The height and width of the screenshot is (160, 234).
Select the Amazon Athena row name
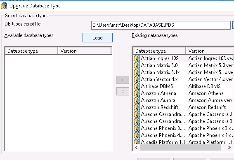pos(158,93)
